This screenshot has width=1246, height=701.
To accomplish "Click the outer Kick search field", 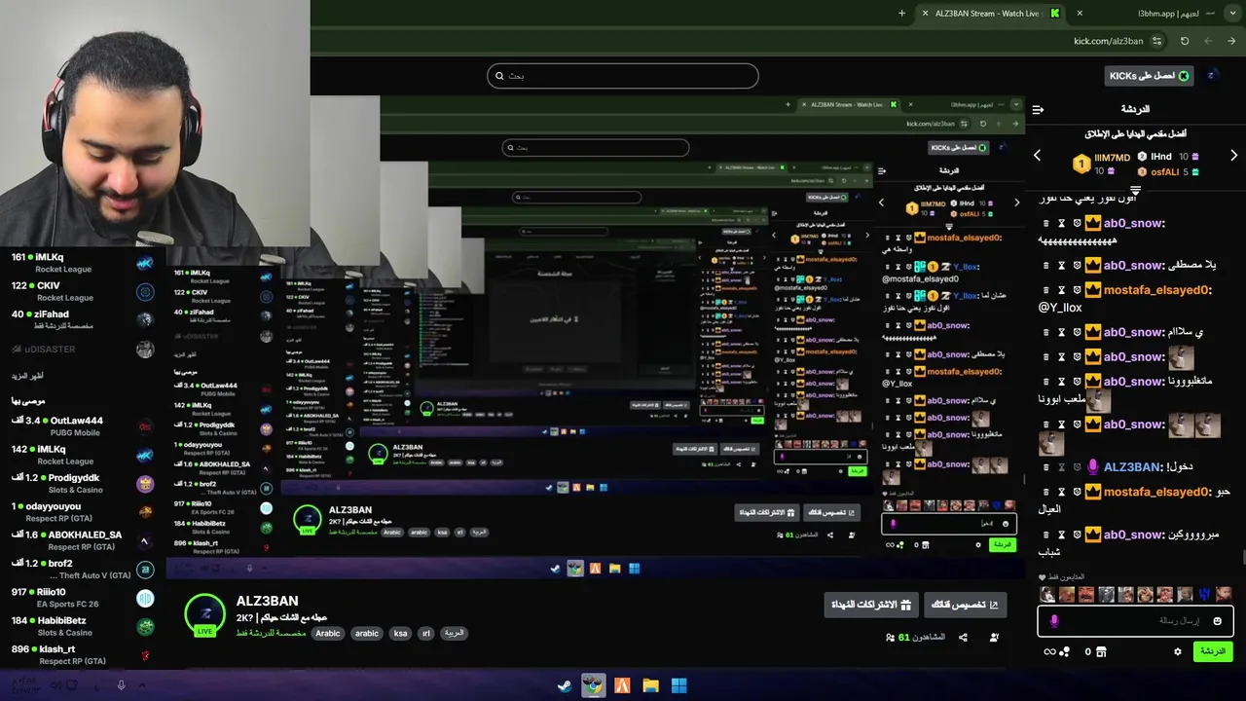I will tap(623, 76).
